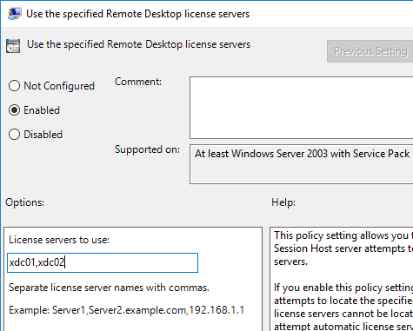Select the Not Configured radio button
The width and height of the screenshot is (413, 331).
click(x=14, y=86)
